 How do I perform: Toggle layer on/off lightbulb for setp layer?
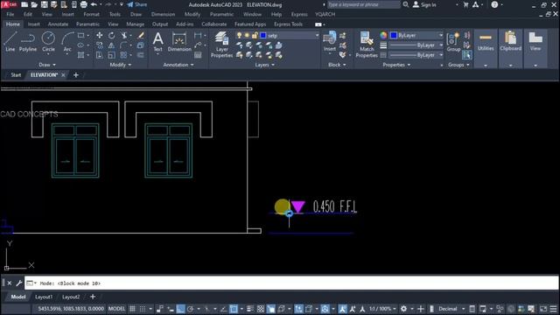pos(239,35)
